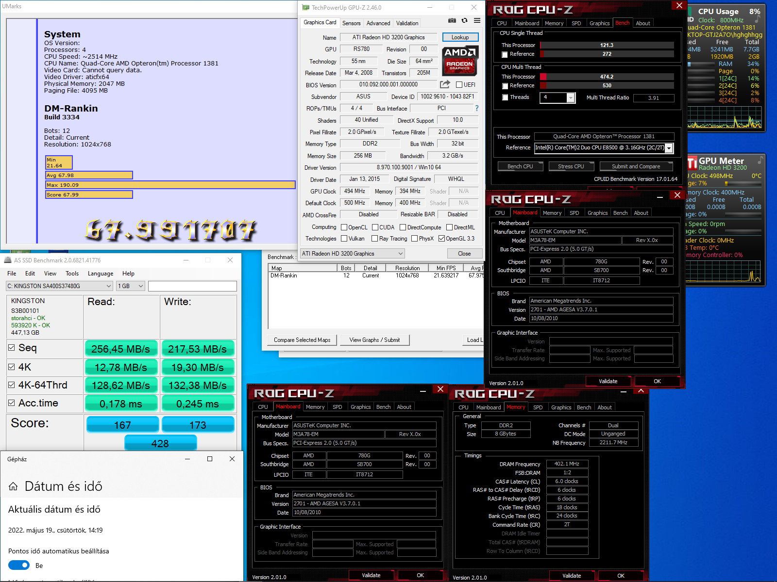The width and height of the screenshot is (777, 582).
Task: Click the Bench CPU button
Action: [x=520, y=166]
